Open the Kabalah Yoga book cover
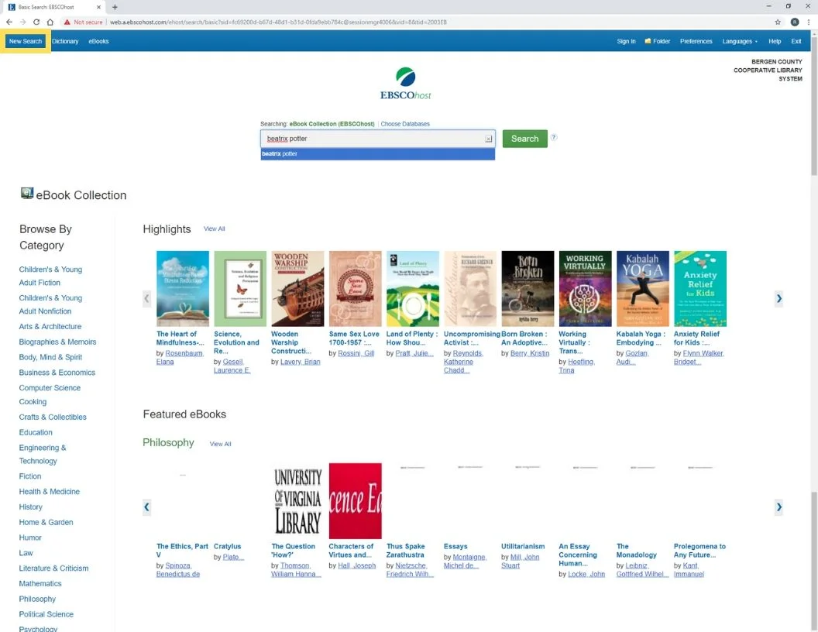Image resolution: width=818 pixels, height=632 pixels. pyautogui.click(x=643, y=288)
